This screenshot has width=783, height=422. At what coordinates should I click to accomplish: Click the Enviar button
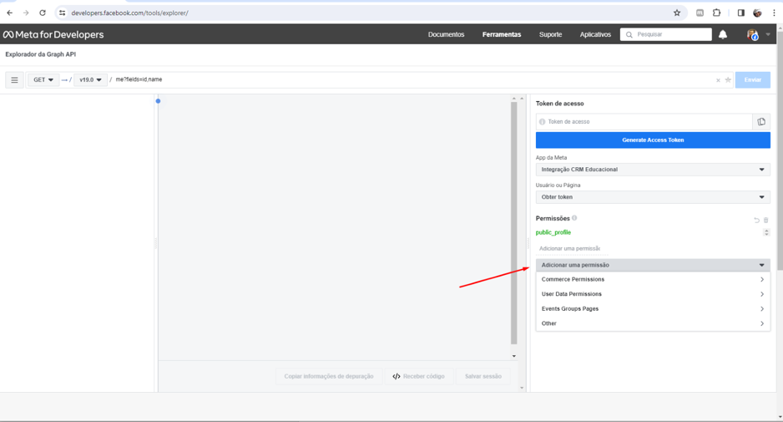(753, 80)
